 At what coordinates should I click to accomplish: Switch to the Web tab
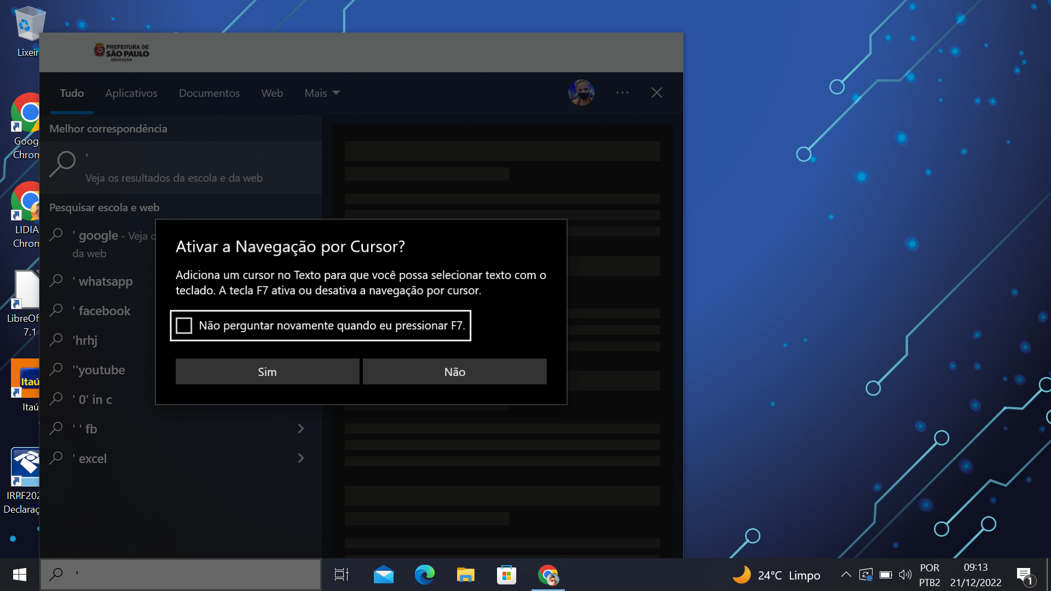tap(272, 93)
